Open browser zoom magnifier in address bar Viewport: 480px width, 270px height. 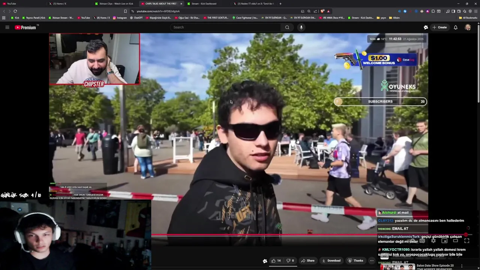point(309,11)
